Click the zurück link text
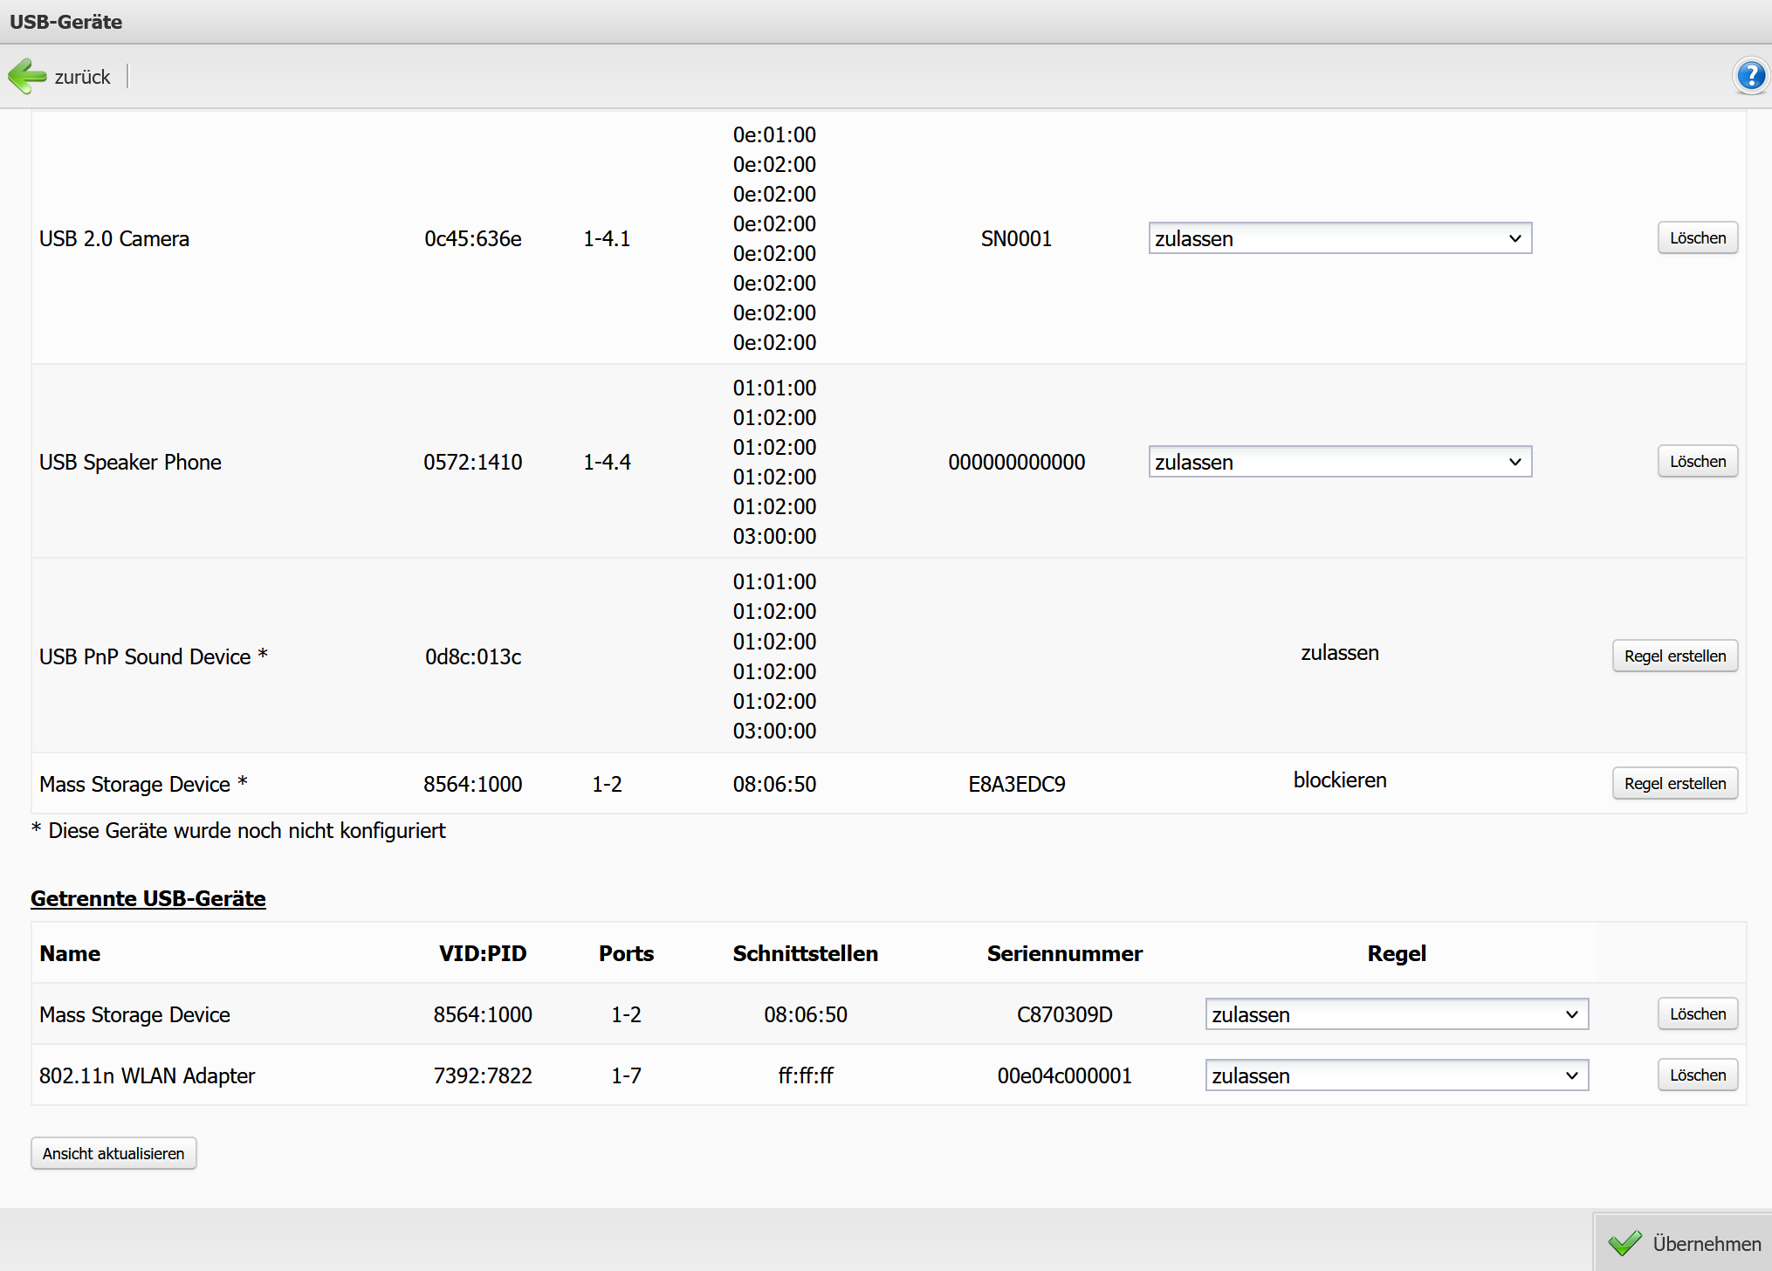Viewport: 1772px width, 1271px height. point(82,77)
